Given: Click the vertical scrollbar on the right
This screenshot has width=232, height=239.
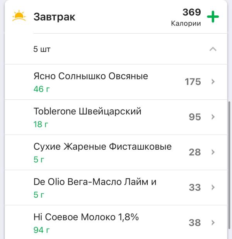Looking at the screenshot, I should click(229, 165).
